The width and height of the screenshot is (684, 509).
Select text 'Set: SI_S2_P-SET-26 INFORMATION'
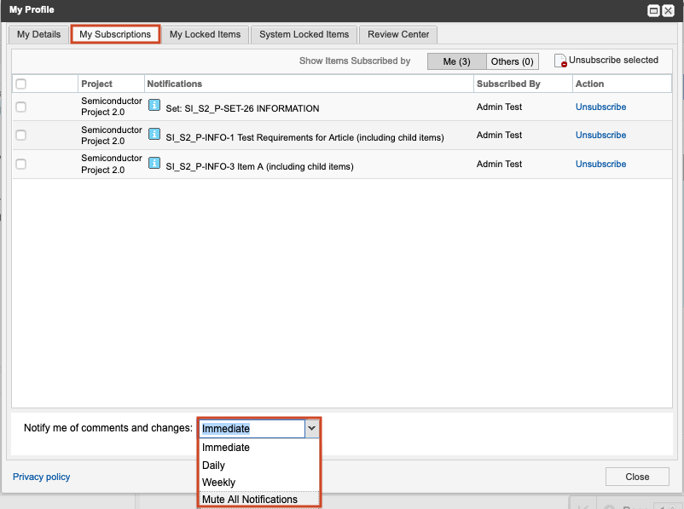[x=242, y=108]
